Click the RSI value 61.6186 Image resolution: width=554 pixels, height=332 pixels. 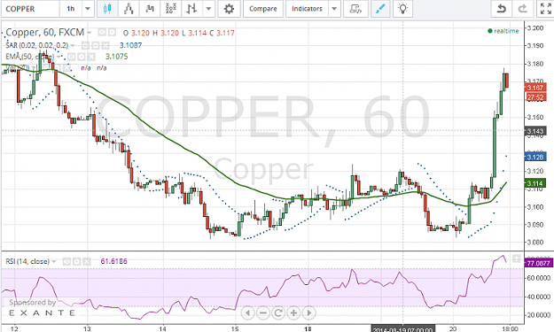click(113, 261)
